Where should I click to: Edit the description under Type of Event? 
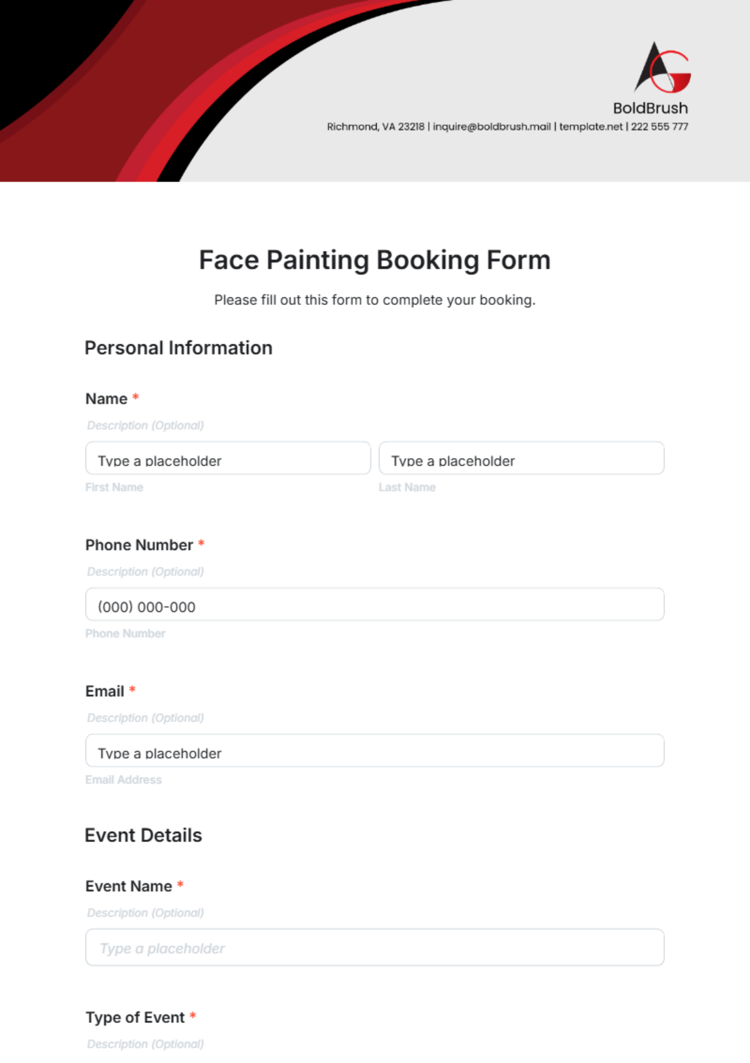(x=145, y=1044)
